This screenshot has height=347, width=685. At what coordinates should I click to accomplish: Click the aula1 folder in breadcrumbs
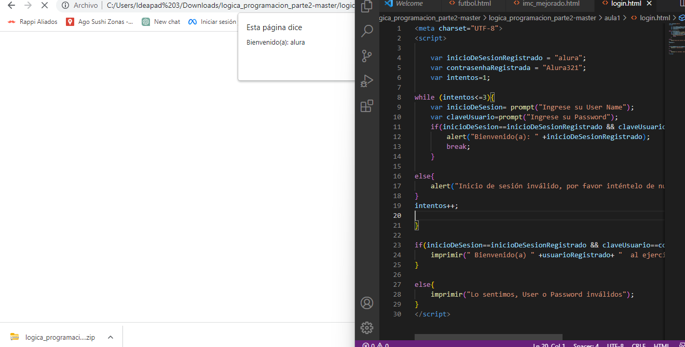(612, 18)
